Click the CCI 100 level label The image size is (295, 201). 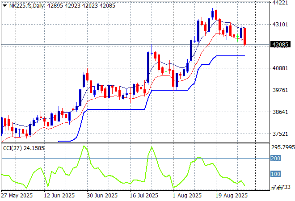[276, 174]
